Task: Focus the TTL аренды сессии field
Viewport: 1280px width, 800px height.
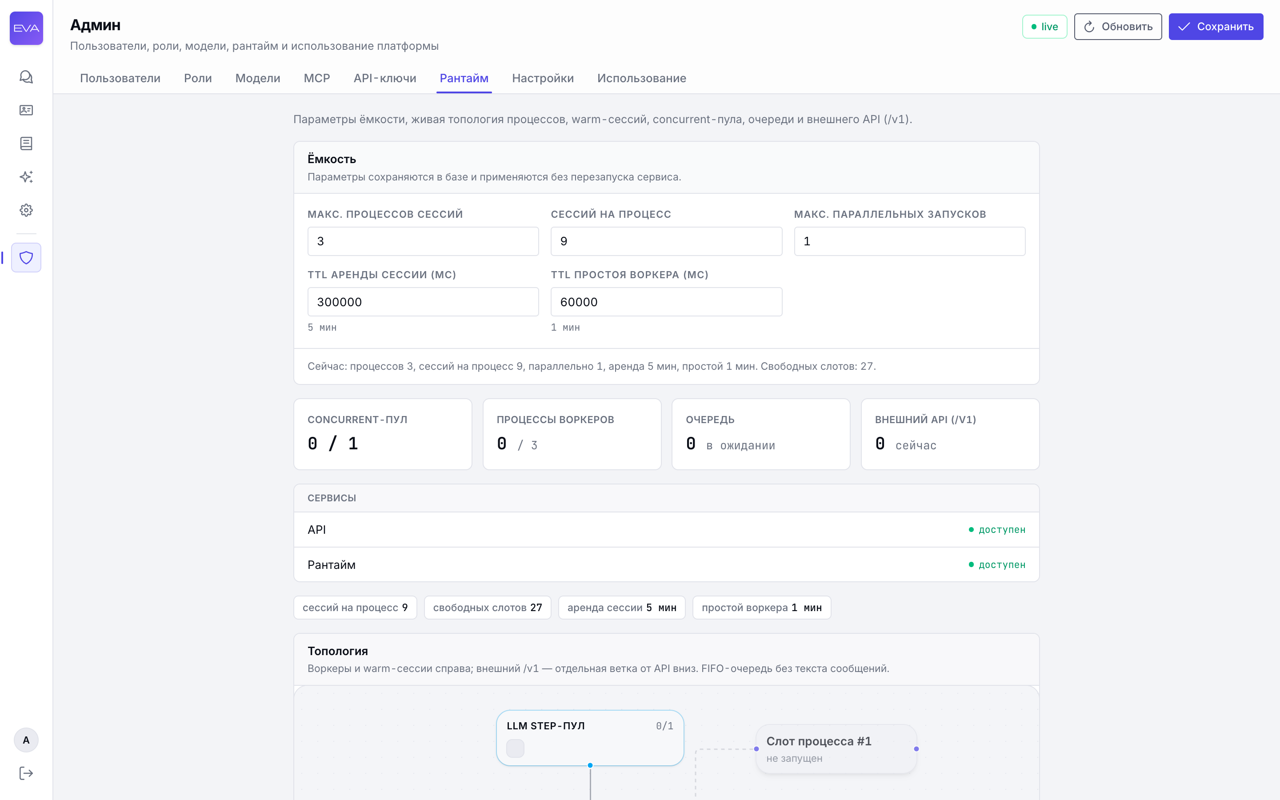Action: 423,302
